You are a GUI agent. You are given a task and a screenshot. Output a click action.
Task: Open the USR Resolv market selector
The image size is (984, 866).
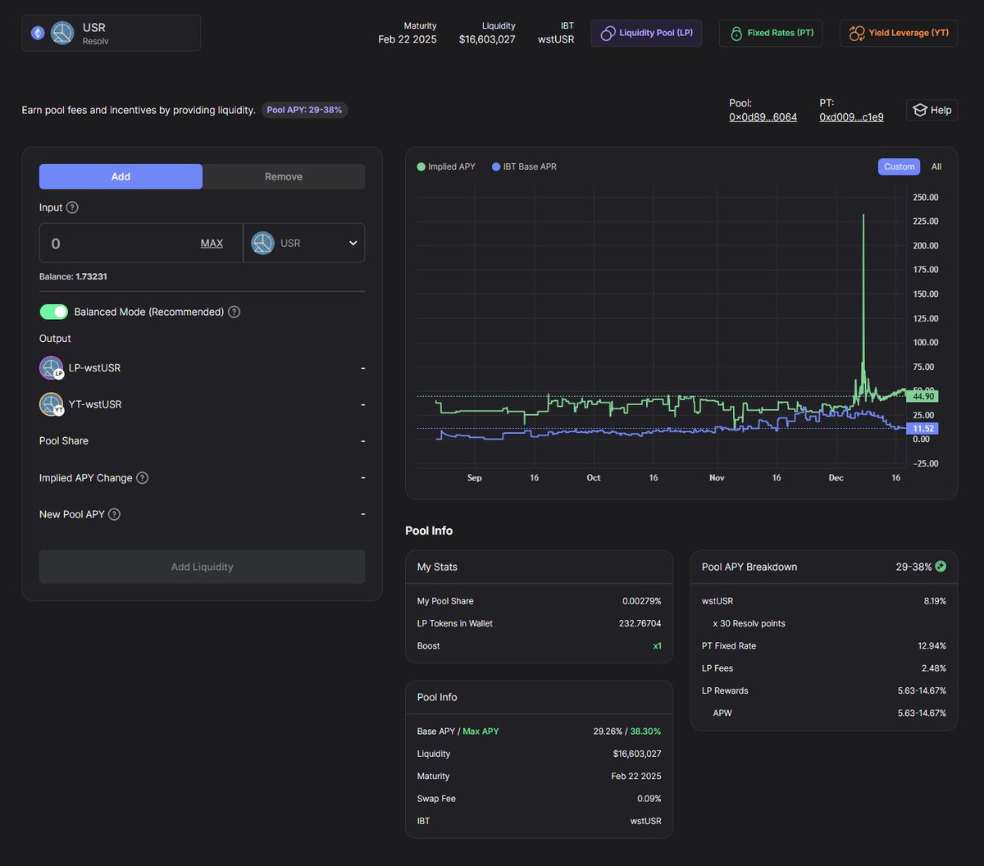[112, 33]
